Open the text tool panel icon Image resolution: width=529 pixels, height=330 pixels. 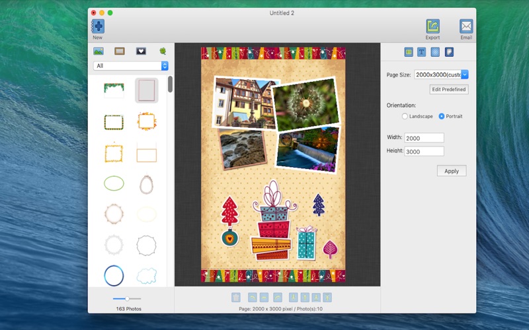tap(421, 52)
